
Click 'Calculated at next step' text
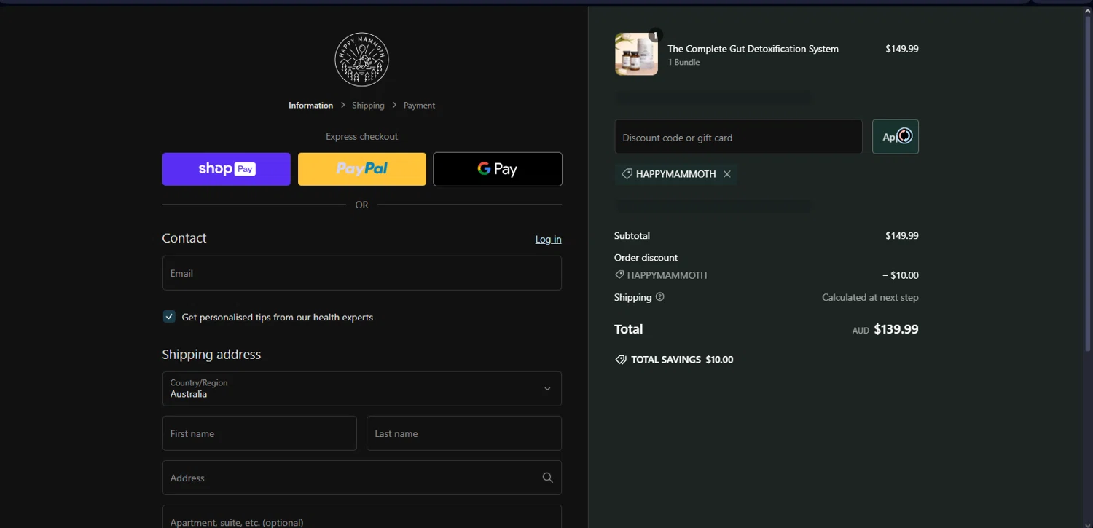click(x=870, y=297)
